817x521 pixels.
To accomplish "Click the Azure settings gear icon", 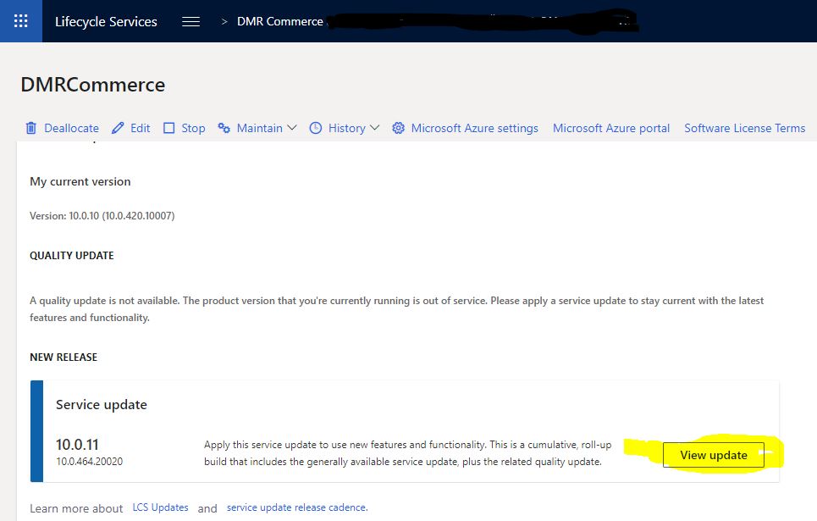I will (398, 128).
